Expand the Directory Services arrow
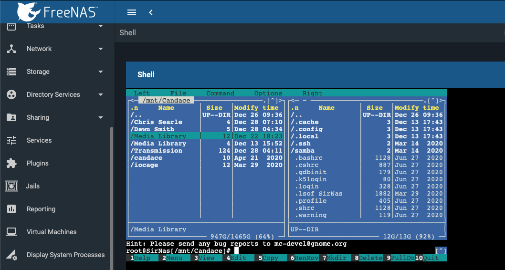 pyautogui.click(x=101, y=94)
